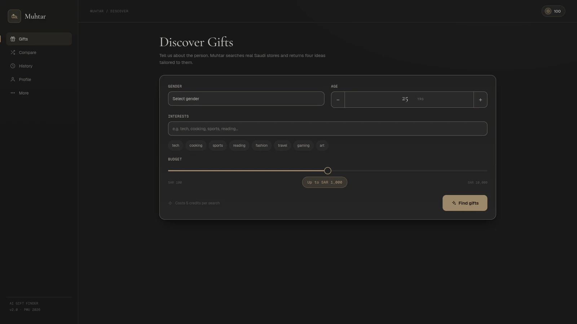Image resolution: width=577 pixels, height=324 pixels.
Task: Toggle the travel interest chip
Action: point(282,145)
